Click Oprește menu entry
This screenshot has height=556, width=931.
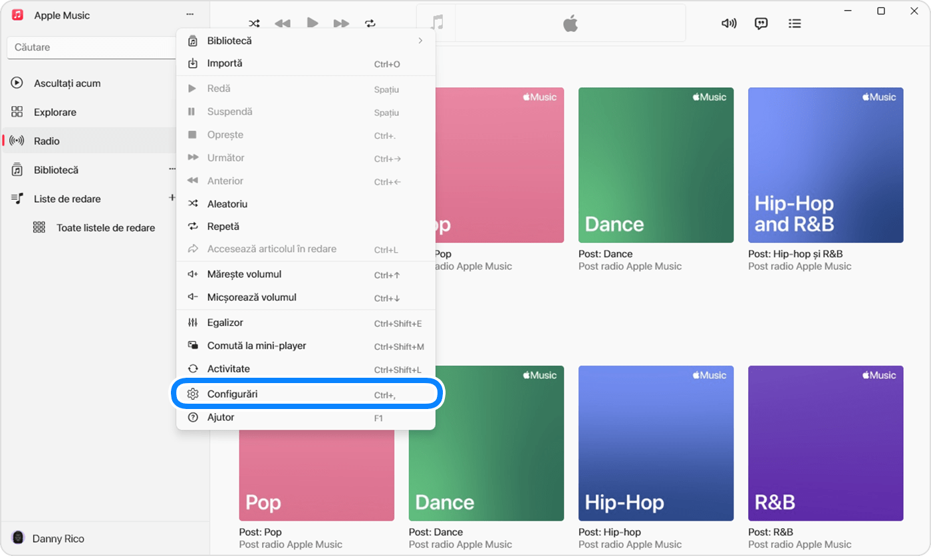pos(306,134)
